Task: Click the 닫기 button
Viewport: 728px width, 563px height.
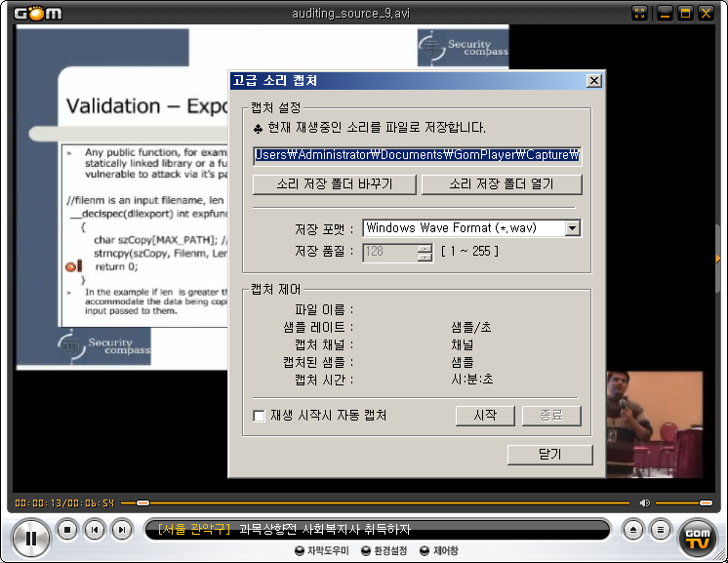Action: pyautogui.click(x=549, y=455)
